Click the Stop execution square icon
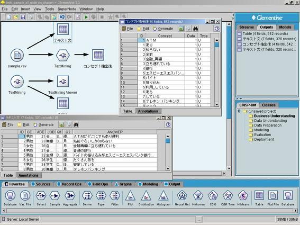Image resolution: width=300 pixels, height=225 pixels. coord(102,17)
